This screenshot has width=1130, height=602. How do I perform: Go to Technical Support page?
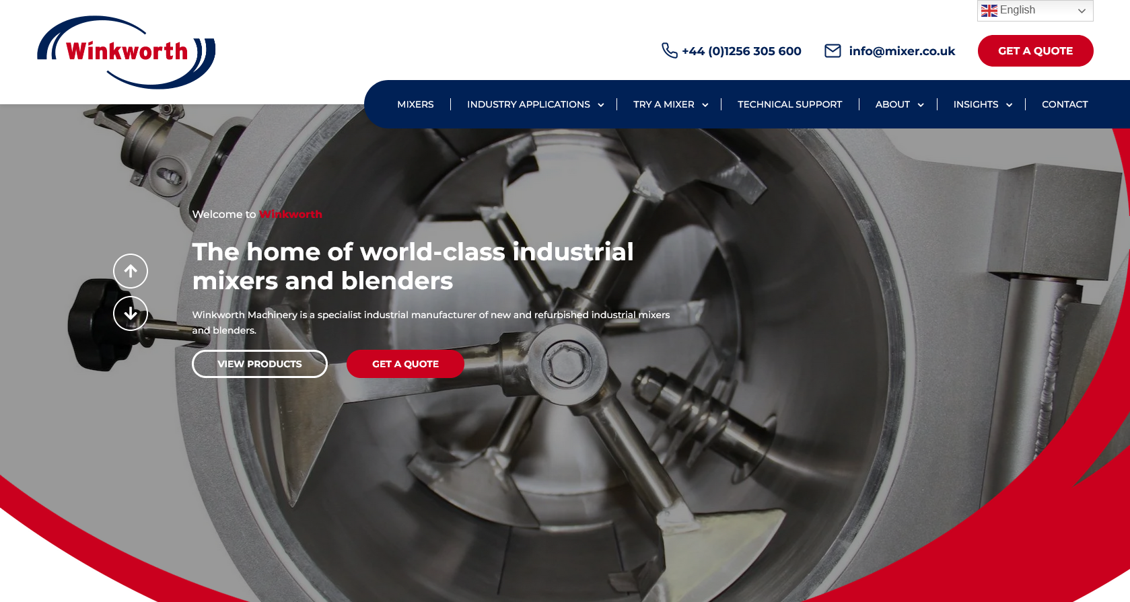coord(789,104)
